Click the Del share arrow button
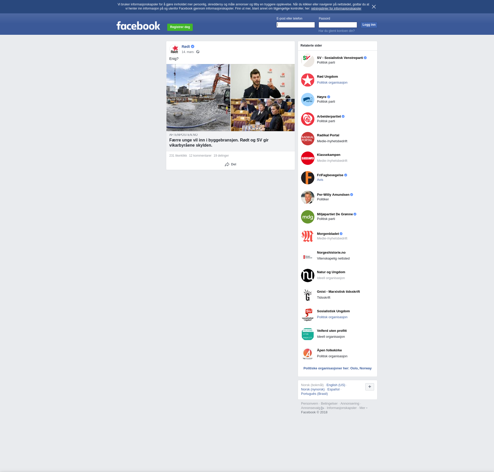Screen dimensions: 494x472 point(231,164)
